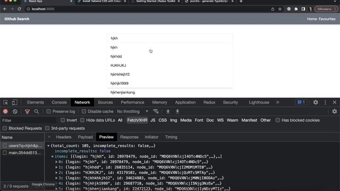Open a new browser tab with plus
340x191 pixels.
pyautogui.click(x=241, y=2)
